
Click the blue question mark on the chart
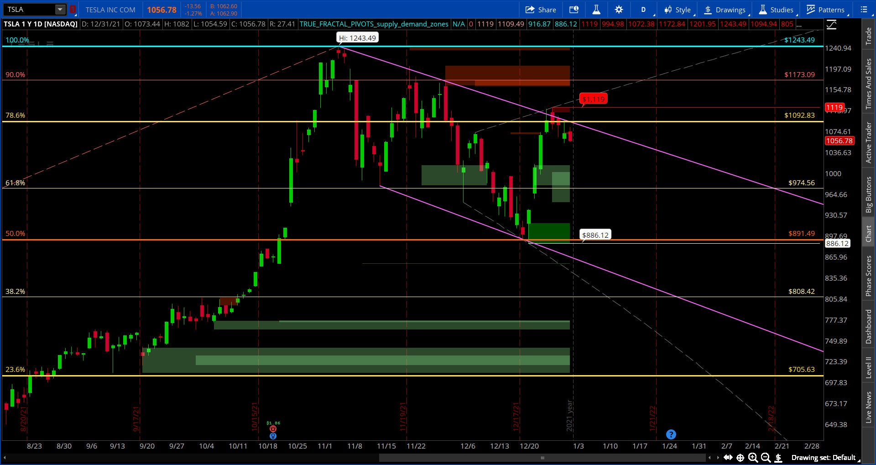[x=671, y=434]
